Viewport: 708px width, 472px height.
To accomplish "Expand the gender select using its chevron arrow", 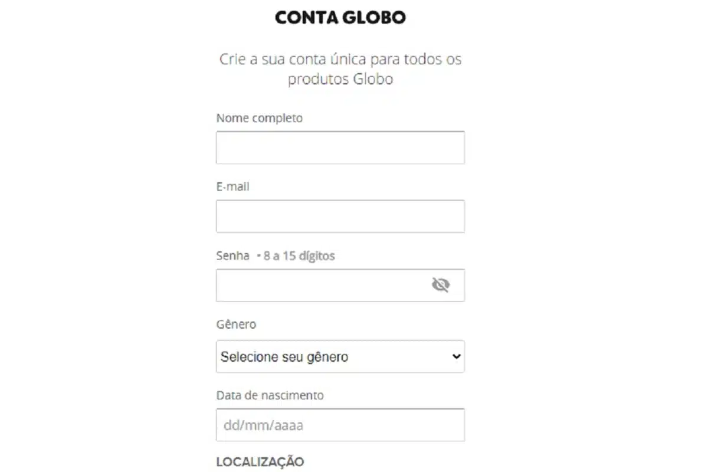I will [455, 356].
